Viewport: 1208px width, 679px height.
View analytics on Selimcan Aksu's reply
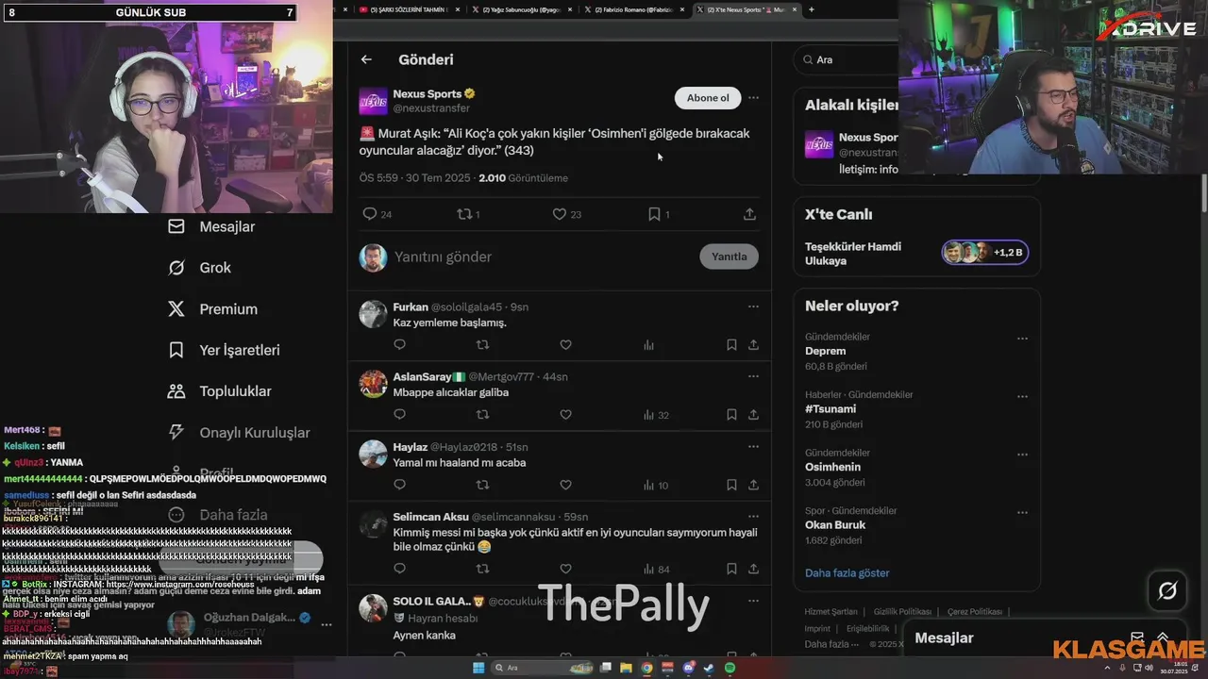click(x=656, y=569)
